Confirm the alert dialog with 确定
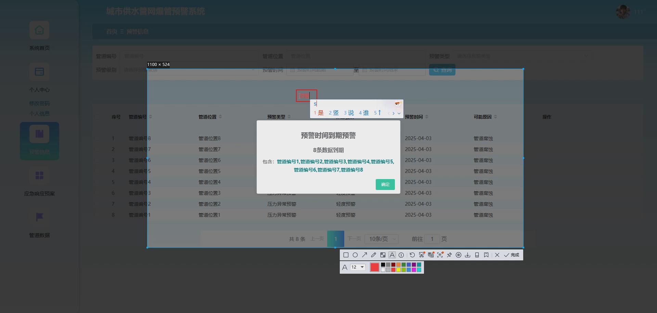The height and width of the screenshot is (313, 657). [x=385, y=185]
